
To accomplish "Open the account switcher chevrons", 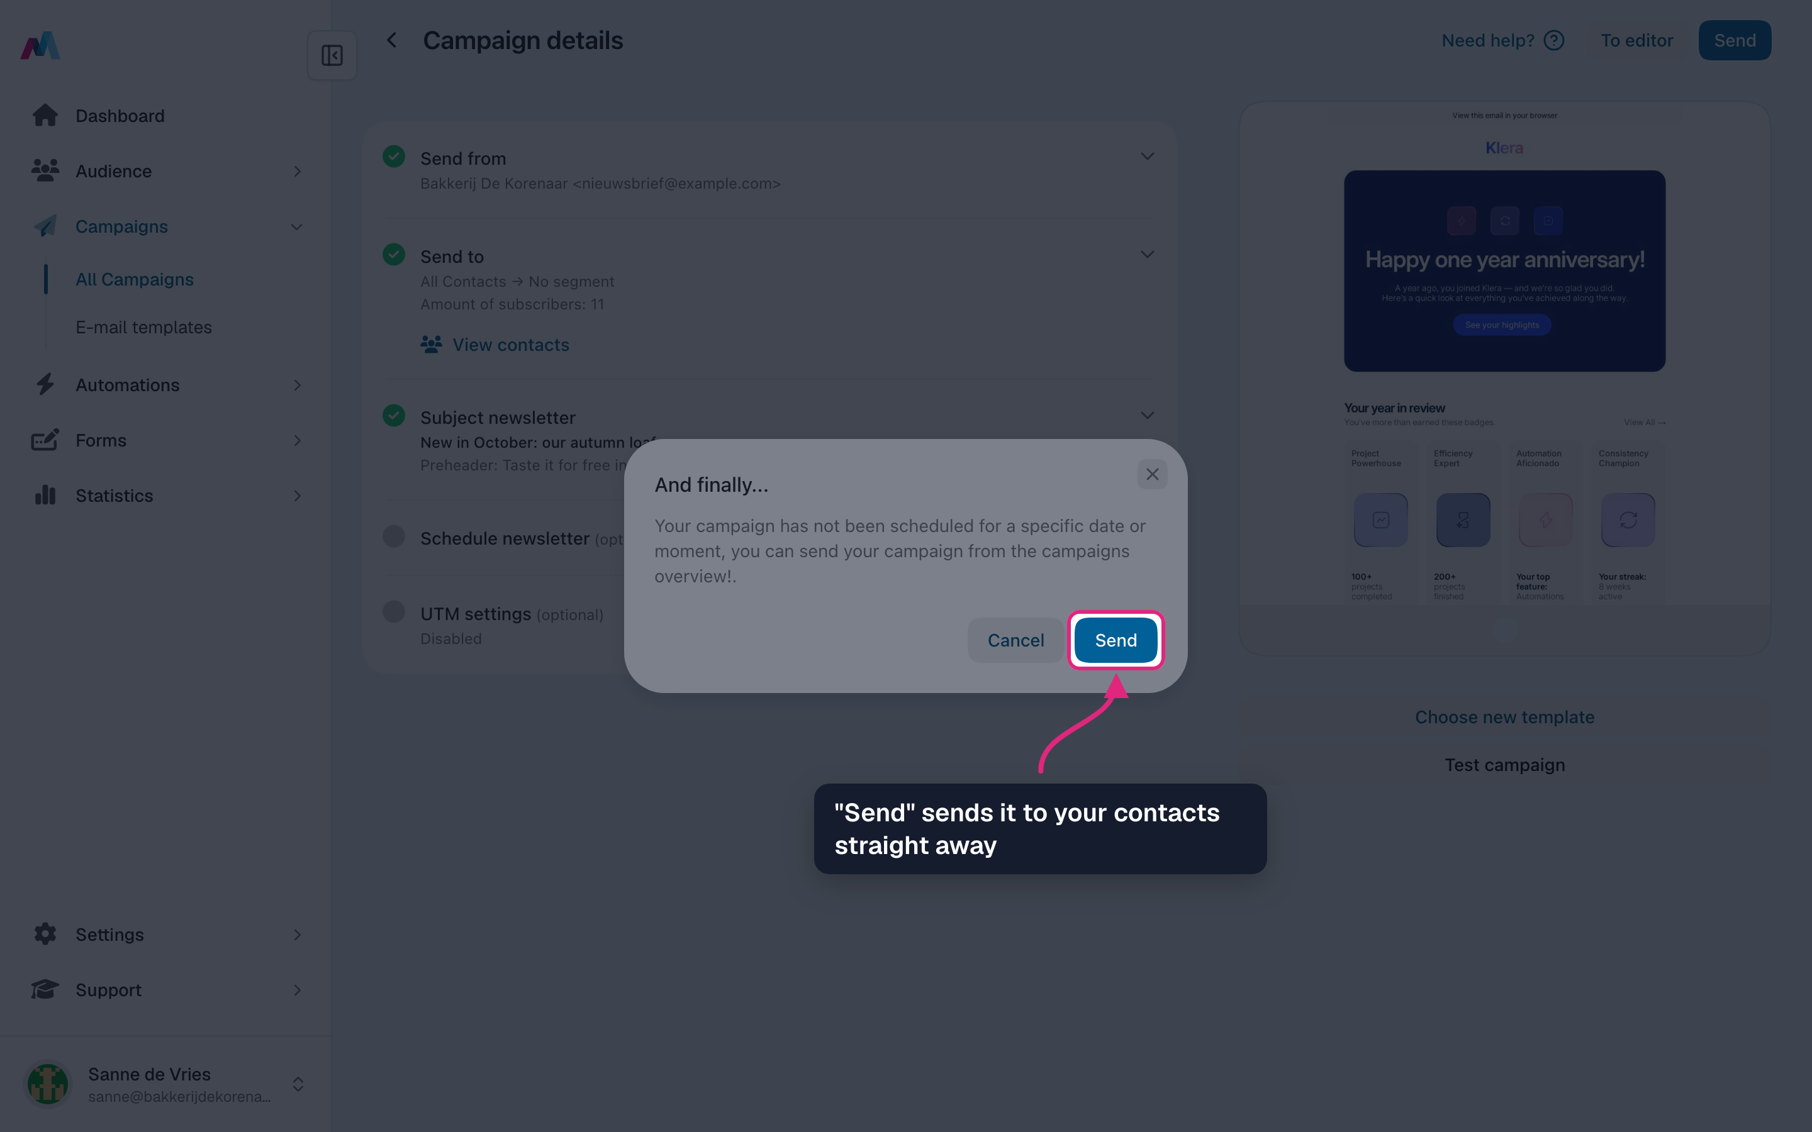I will pyautogui.click(x=298, y=1084).
